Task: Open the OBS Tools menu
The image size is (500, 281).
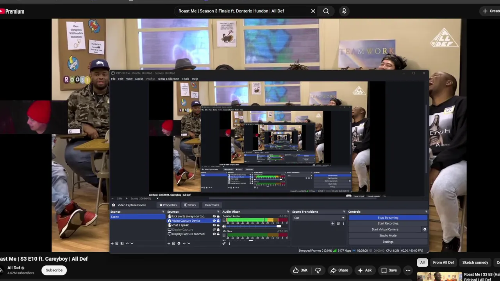Action: tap(185, 79)
